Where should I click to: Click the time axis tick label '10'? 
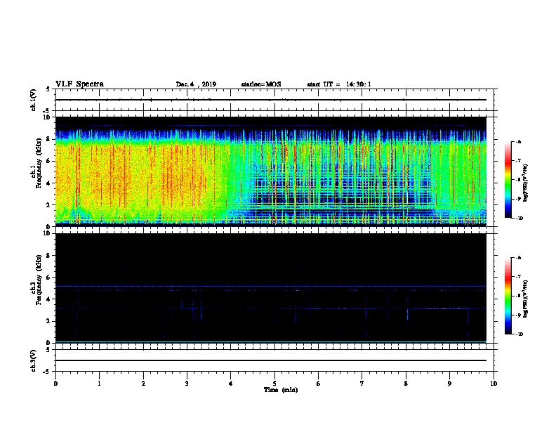pos(494,383)
